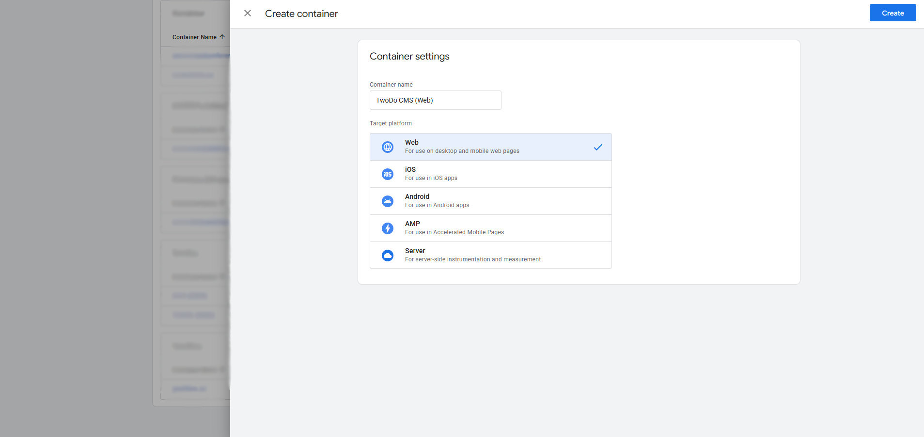This screenshot has width=924, height=437.
Task: Click the iOS platform icon
Action: (387, 174)
